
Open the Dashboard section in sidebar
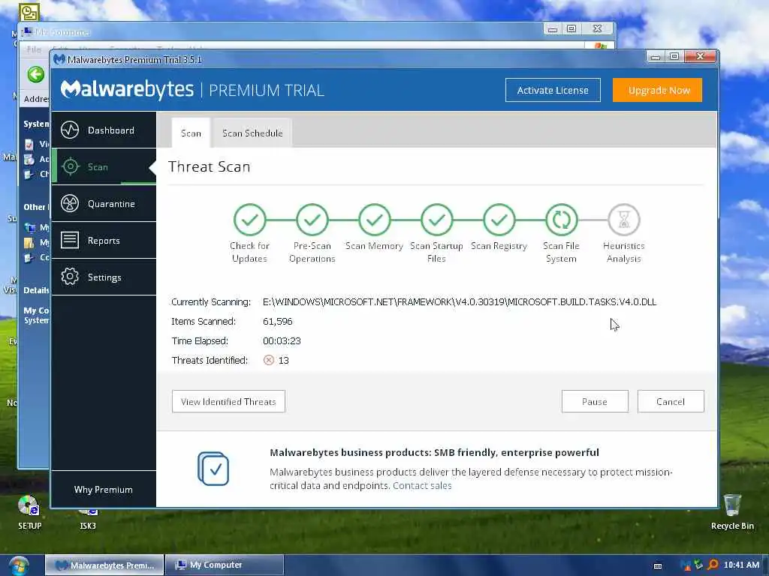pos(104,130)
